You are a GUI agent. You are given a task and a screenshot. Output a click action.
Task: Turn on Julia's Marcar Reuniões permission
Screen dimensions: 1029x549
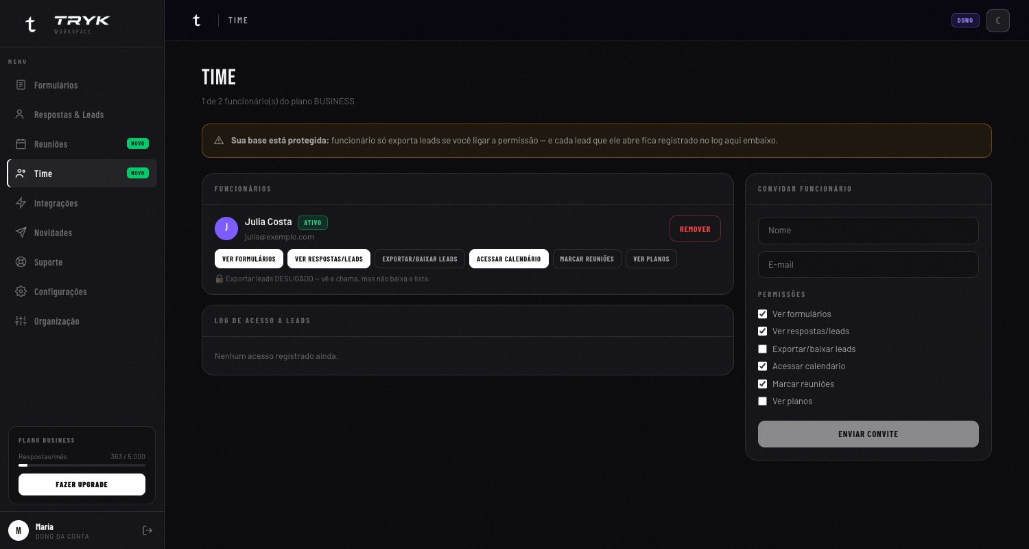coord(587,259)
